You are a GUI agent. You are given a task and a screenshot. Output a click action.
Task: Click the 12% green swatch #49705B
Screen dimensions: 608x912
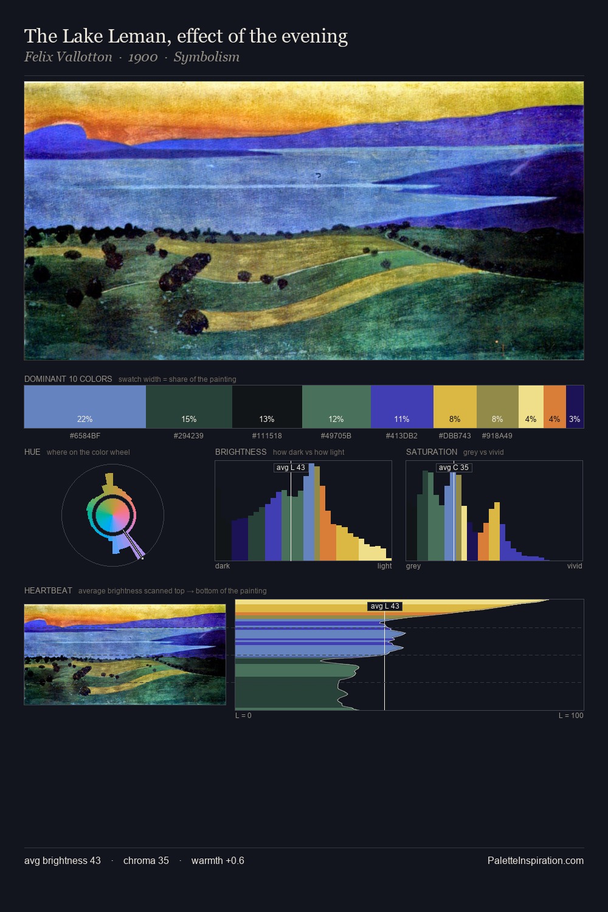pos(336,407)
